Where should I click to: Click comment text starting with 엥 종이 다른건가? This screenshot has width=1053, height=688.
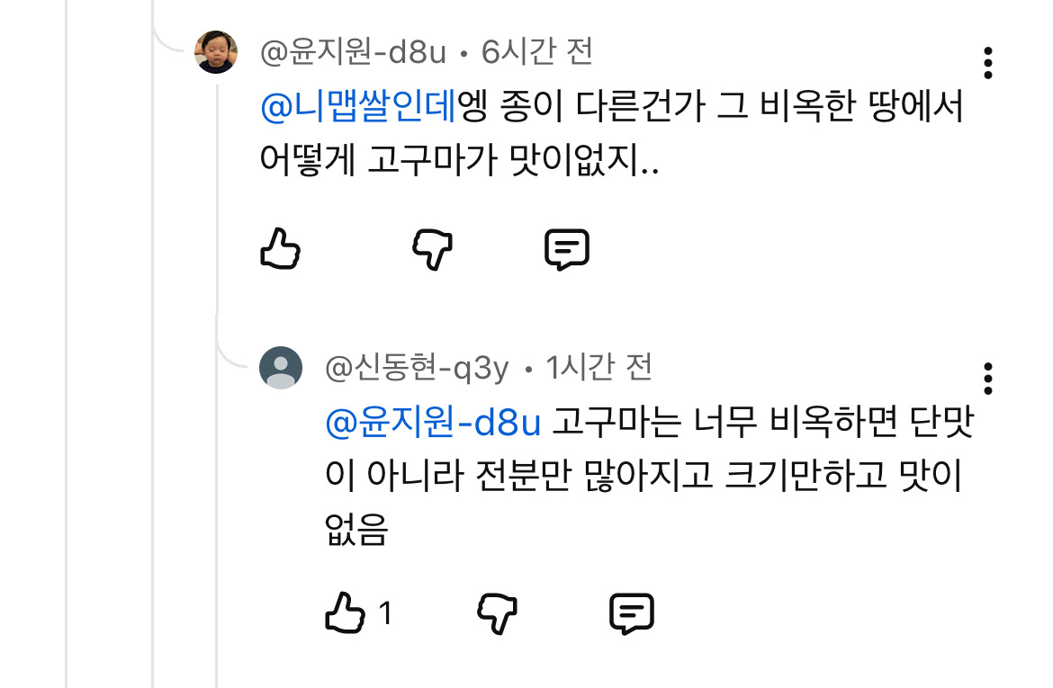click(611, 133)
